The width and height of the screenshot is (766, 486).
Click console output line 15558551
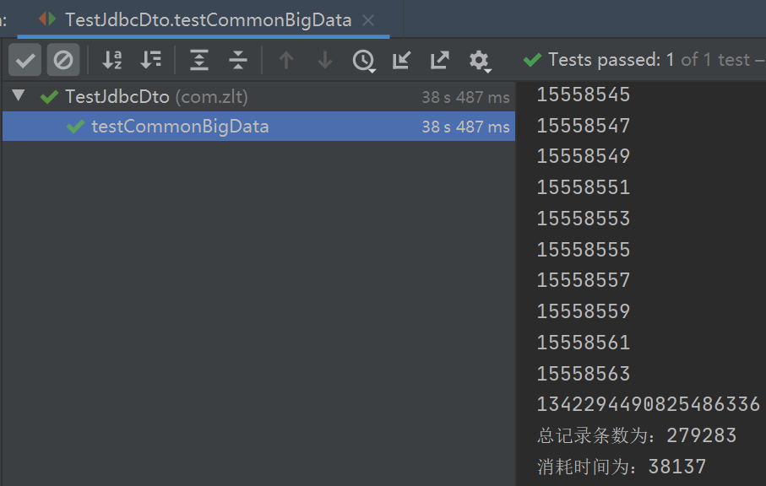[x=584, y=187]
